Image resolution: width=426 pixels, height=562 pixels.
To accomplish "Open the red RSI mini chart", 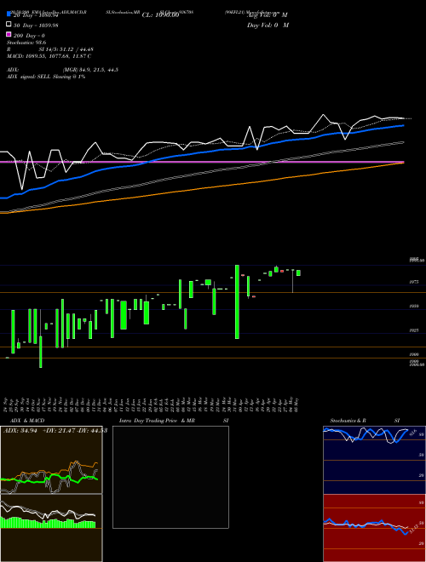I will [374, 528].
